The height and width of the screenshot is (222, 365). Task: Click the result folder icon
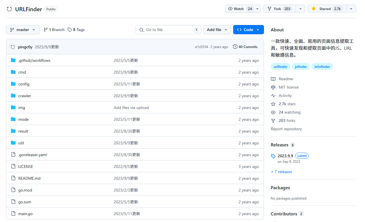click(x=13, y=131)
